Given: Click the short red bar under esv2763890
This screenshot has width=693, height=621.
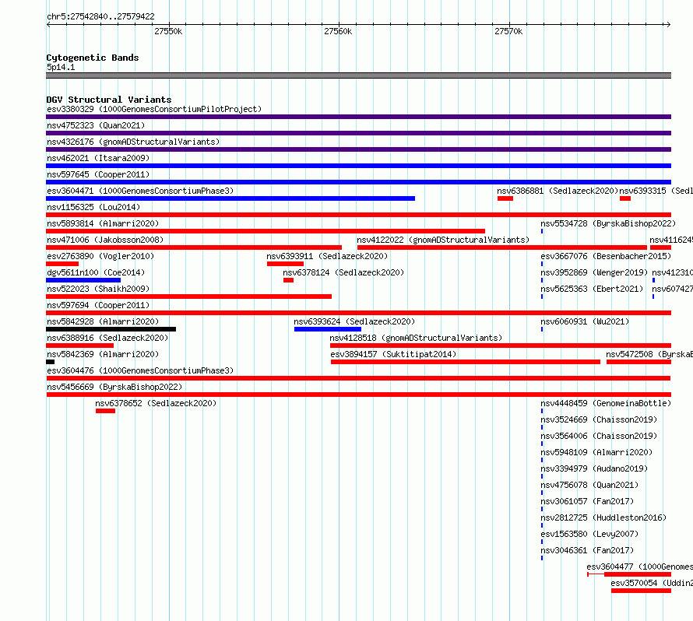Looking at the screenshot, I should [x=62, y=264].
